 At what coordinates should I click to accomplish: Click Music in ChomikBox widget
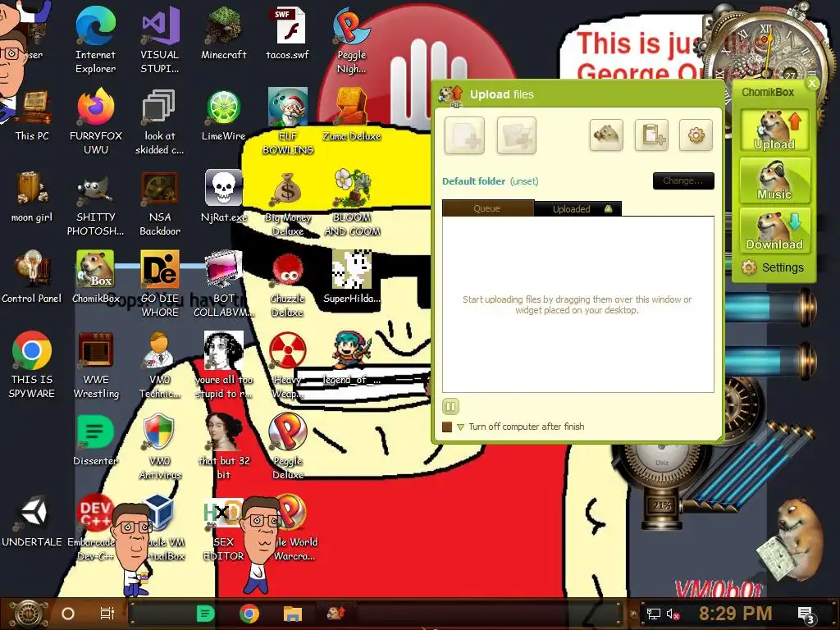point(774,180)
